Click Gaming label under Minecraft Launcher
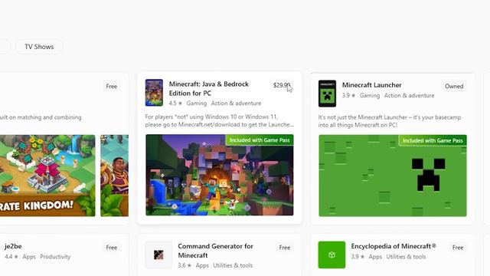Viewport: 490px width, 276px height. tap(370, 95)
